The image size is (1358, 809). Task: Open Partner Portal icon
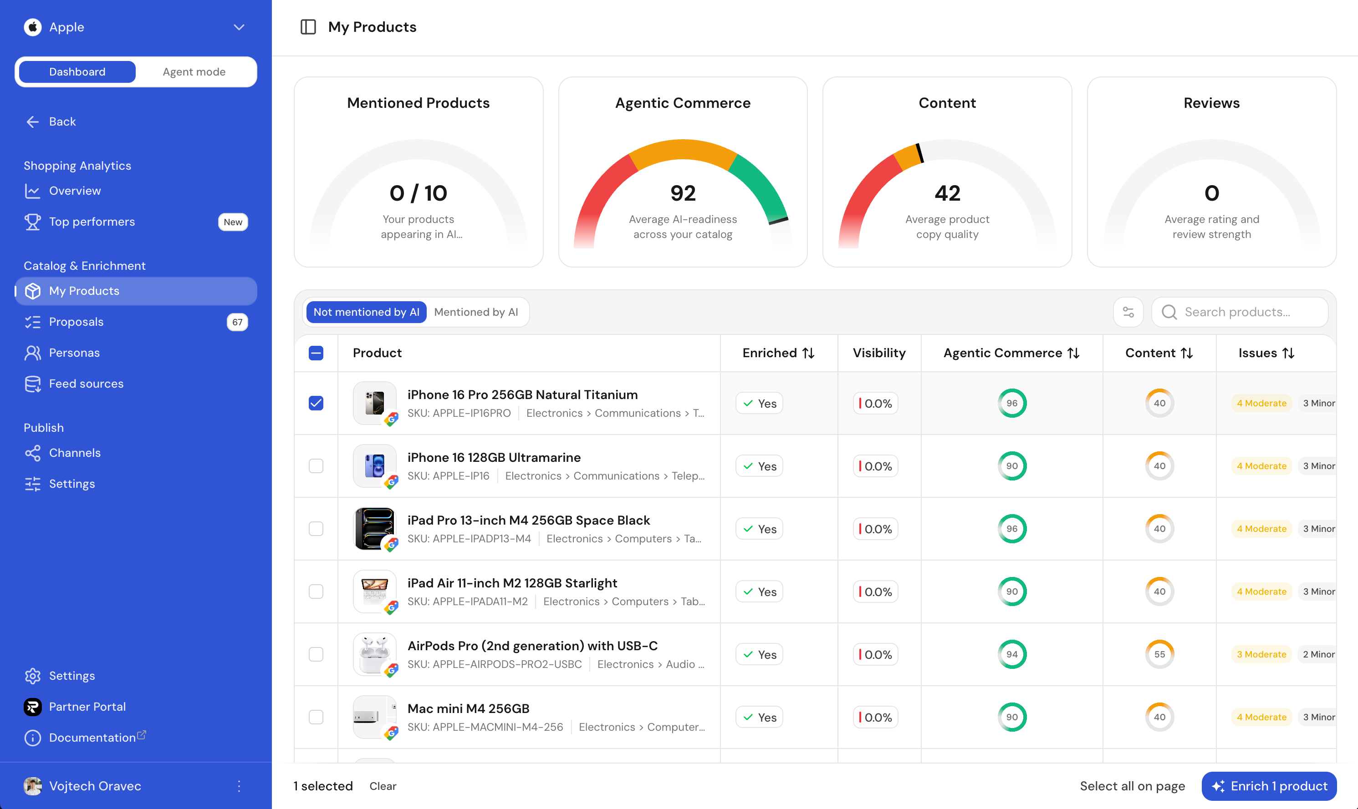pos(32,707)
